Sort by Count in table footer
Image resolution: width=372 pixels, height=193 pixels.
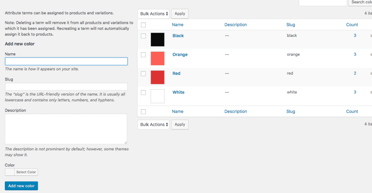pyautogui.click(x=352, y=112)
